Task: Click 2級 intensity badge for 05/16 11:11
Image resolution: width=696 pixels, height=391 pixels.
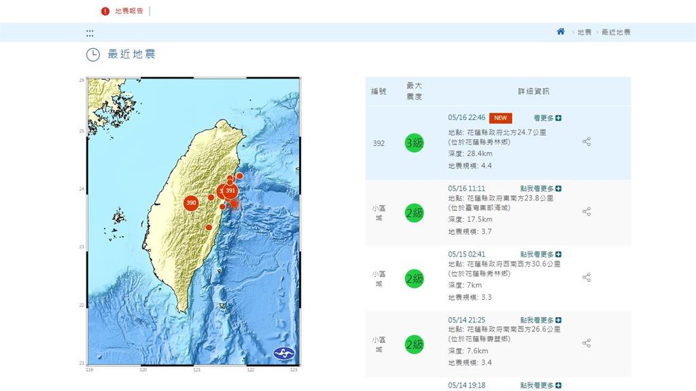Action: [x=414, y=212]
